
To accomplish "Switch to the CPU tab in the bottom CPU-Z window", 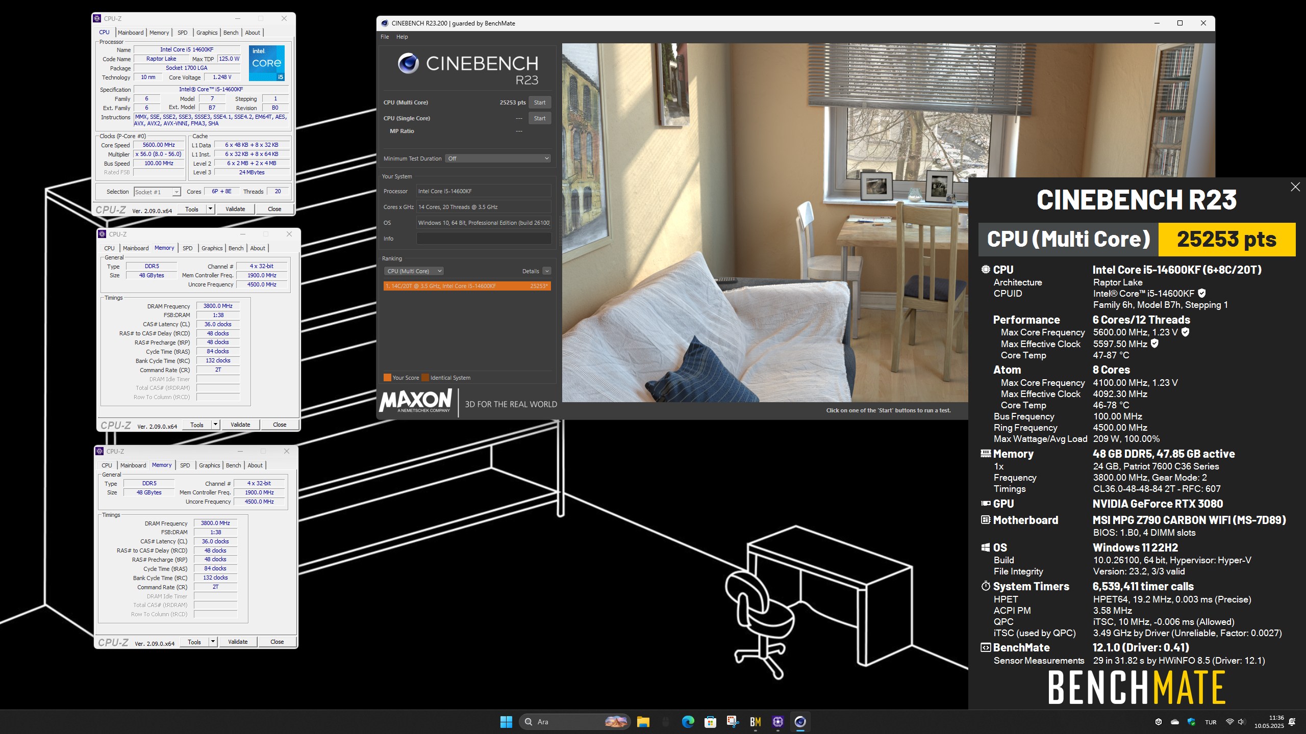I will coord(107,465).
